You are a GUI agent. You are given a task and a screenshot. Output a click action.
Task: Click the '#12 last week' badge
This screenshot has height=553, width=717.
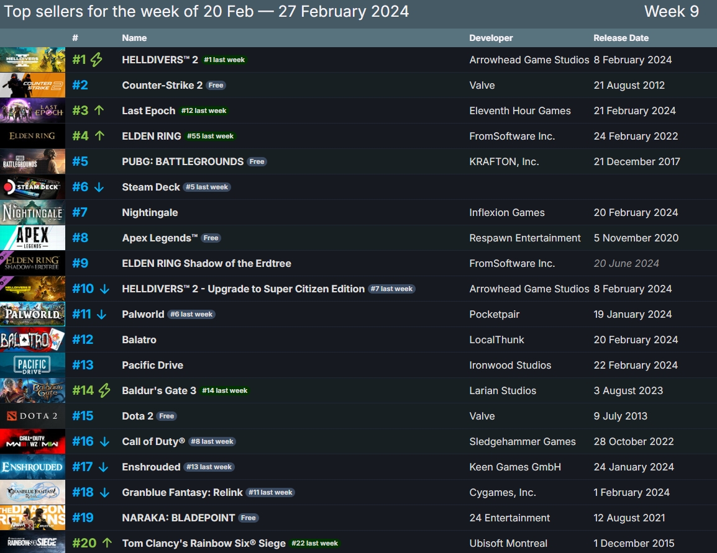pyautogui.click(x=204, y=110)
